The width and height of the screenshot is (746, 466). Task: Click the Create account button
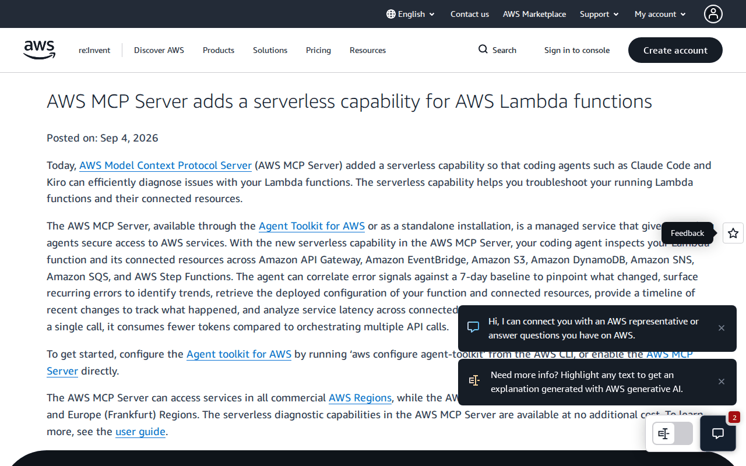675,50
